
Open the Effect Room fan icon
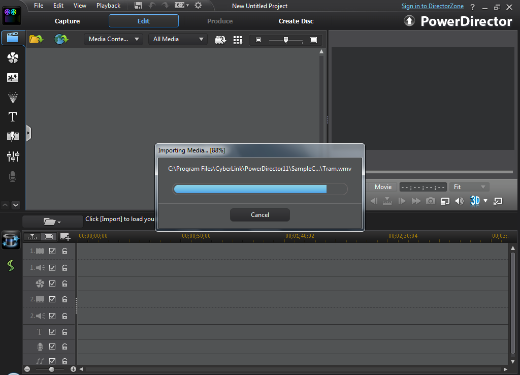pos(13,58)
